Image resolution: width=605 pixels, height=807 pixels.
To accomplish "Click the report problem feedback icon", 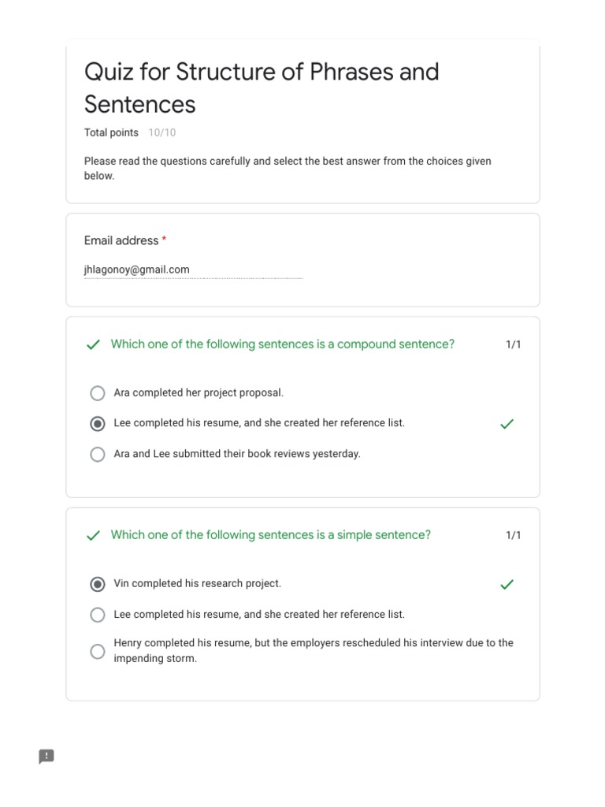I will 46,757.
